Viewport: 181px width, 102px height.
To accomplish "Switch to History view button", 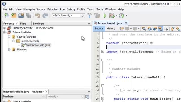I will coord(111,29).
